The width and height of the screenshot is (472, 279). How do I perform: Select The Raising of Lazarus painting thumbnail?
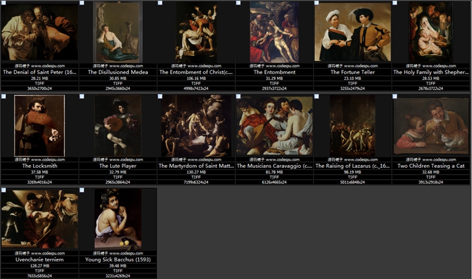click(x=352, y=126)
